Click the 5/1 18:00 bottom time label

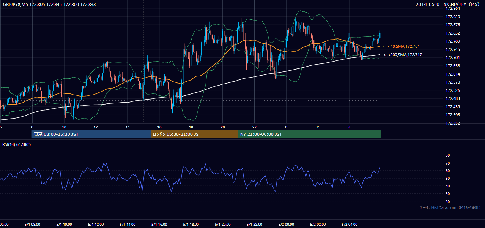coord(191,225)
